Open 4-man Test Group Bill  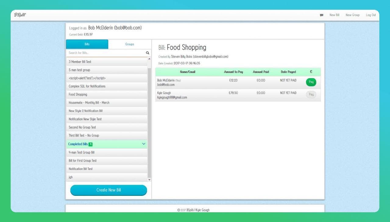click(107, 153)
